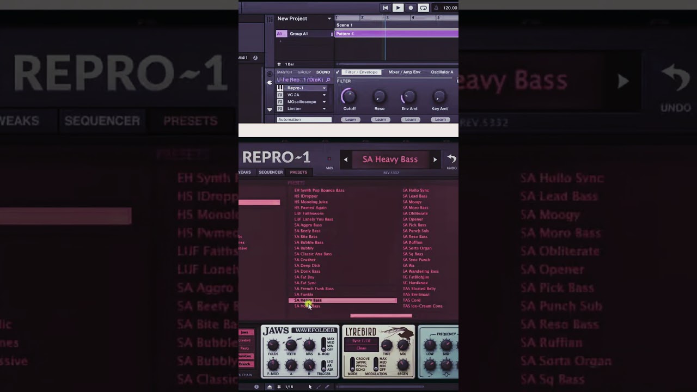Click the 120.00 tempo value
This screenshot has height=392, width=697.
tap(450, 8)
